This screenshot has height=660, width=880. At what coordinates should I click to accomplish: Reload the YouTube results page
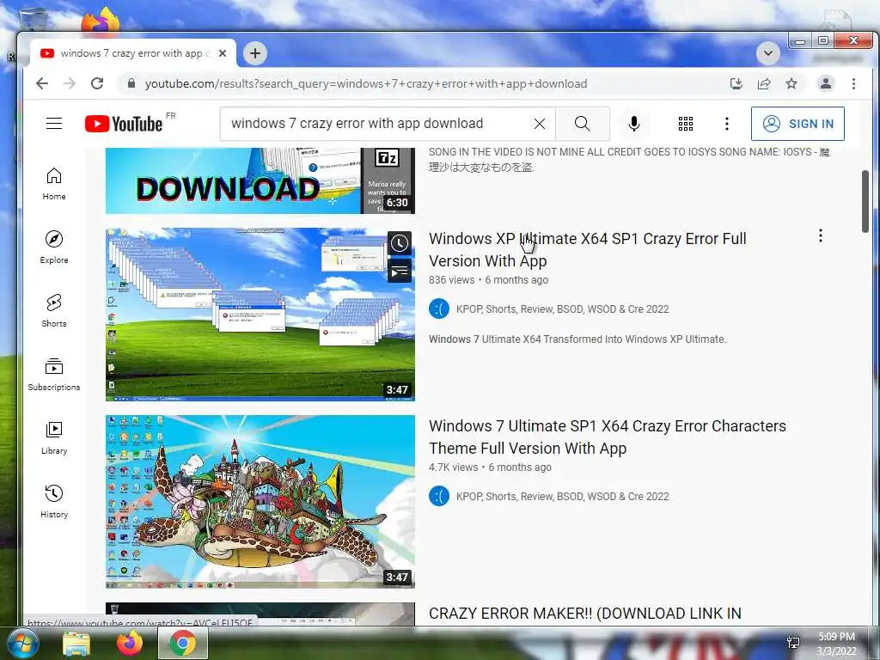pos(97,83)
